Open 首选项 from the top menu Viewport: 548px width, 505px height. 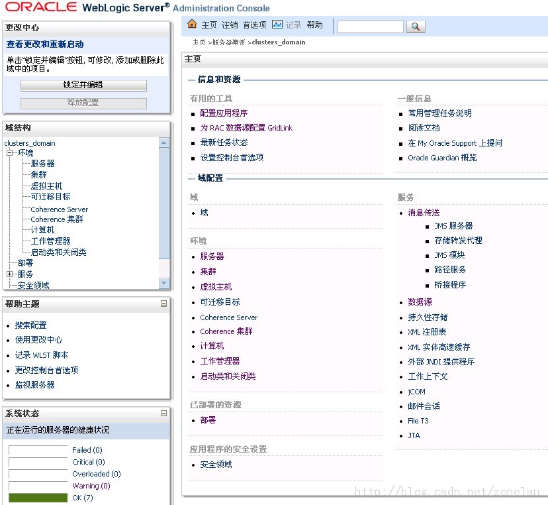pyautogui.click(x=253, y=25)
